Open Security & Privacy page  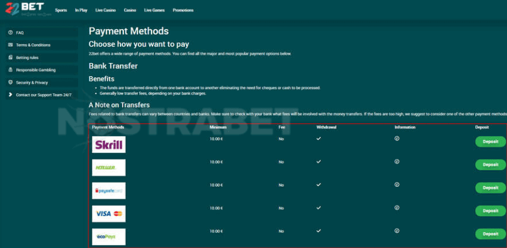pos(42,83)
